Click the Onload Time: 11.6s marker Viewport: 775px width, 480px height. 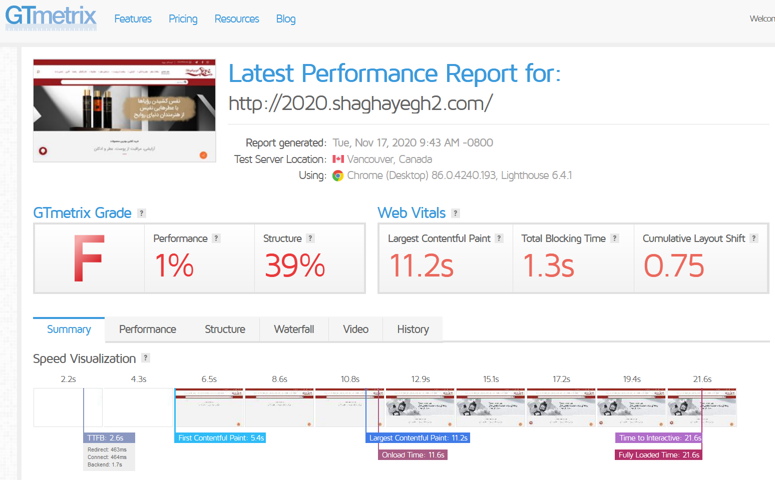(x=413, y=455)
